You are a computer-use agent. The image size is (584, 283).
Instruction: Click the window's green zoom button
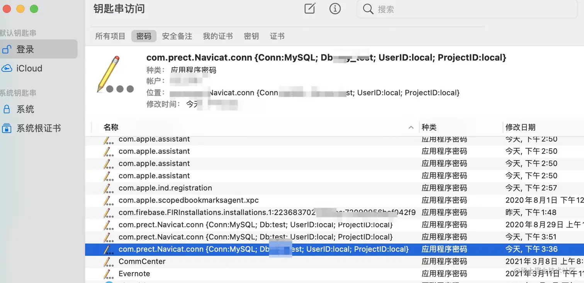click(34, 8)
